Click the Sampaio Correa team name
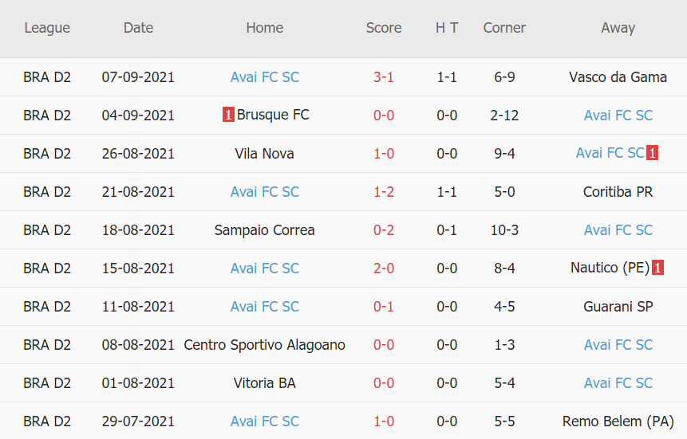Image resolution: width=687 pixels, height=439 pixels. [x=264, y=230]
